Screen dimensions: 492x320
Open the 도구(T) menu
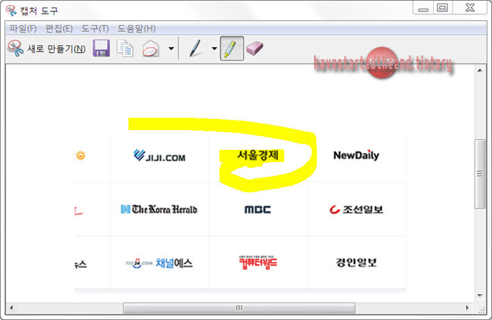pyautogui.click(x=95, y=29)
